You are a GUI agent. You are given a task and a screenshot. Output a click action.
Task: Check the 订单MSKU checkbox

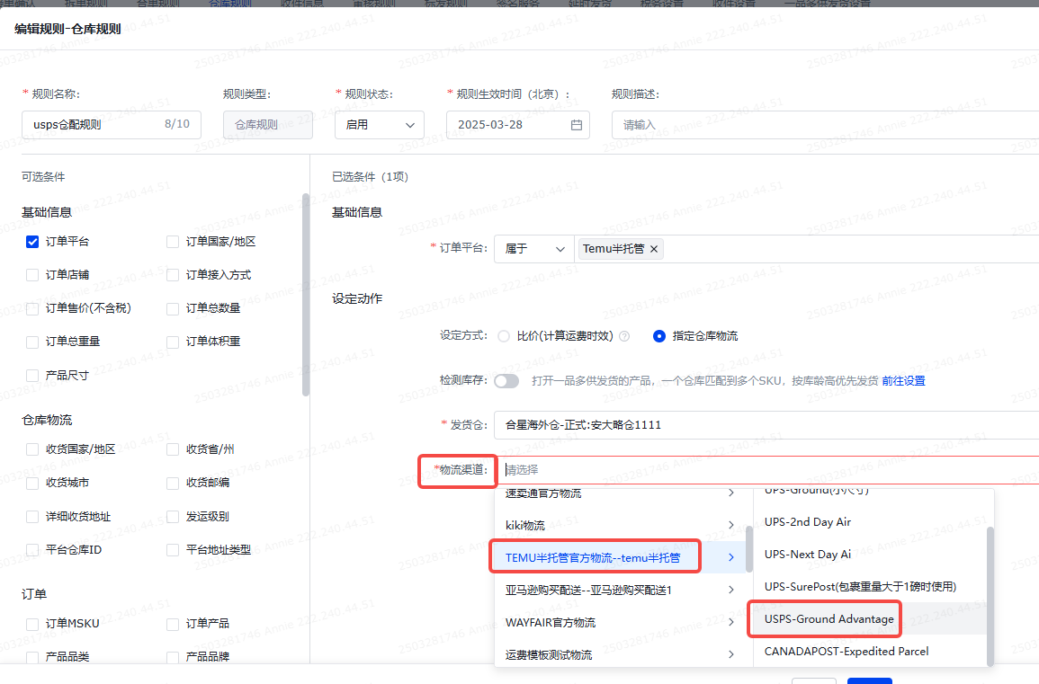coord(32,624)
